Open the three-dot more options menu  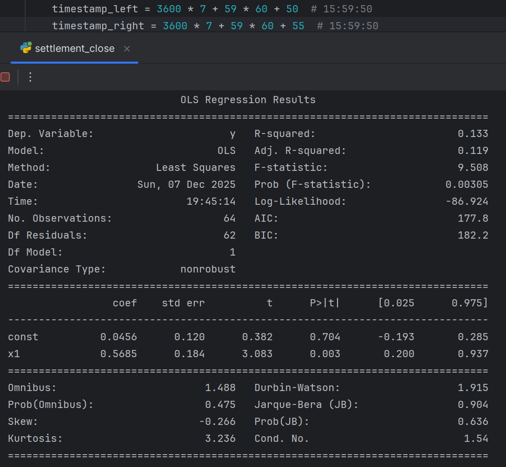(30, 77)
